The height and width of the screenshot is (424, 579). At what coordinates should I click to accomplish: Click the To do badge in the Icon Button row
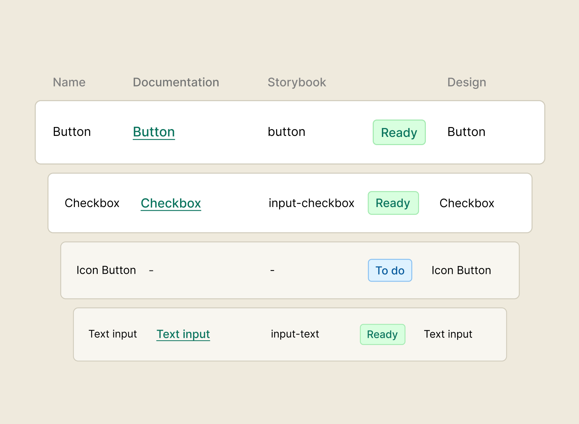point(390,270)
